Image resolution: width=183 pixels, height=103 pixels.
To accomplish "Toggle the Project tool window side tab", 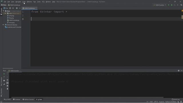I will [x=1, y=11].
